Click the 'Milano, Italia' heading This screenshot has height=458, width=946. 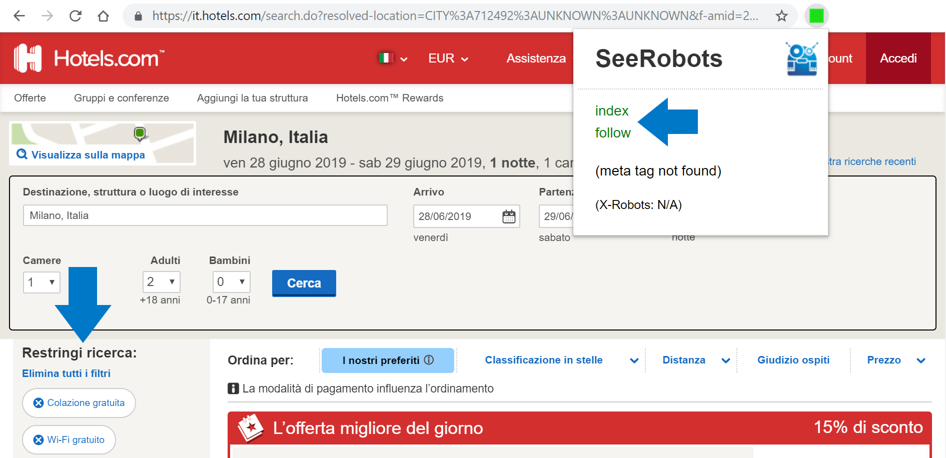pos(276,137)
